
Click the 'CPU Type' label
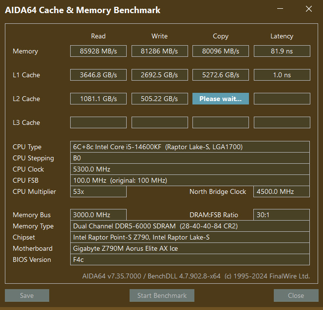[27, 147]
